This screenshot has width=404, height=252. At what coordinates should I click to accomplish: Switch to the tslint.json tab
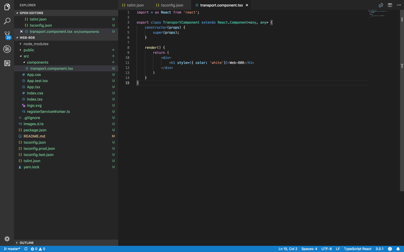click(135, 5)
